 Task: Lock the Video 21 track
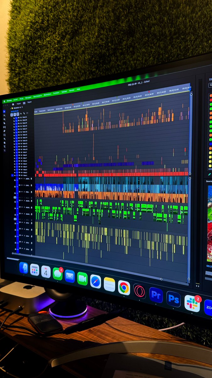click(14, 118)
